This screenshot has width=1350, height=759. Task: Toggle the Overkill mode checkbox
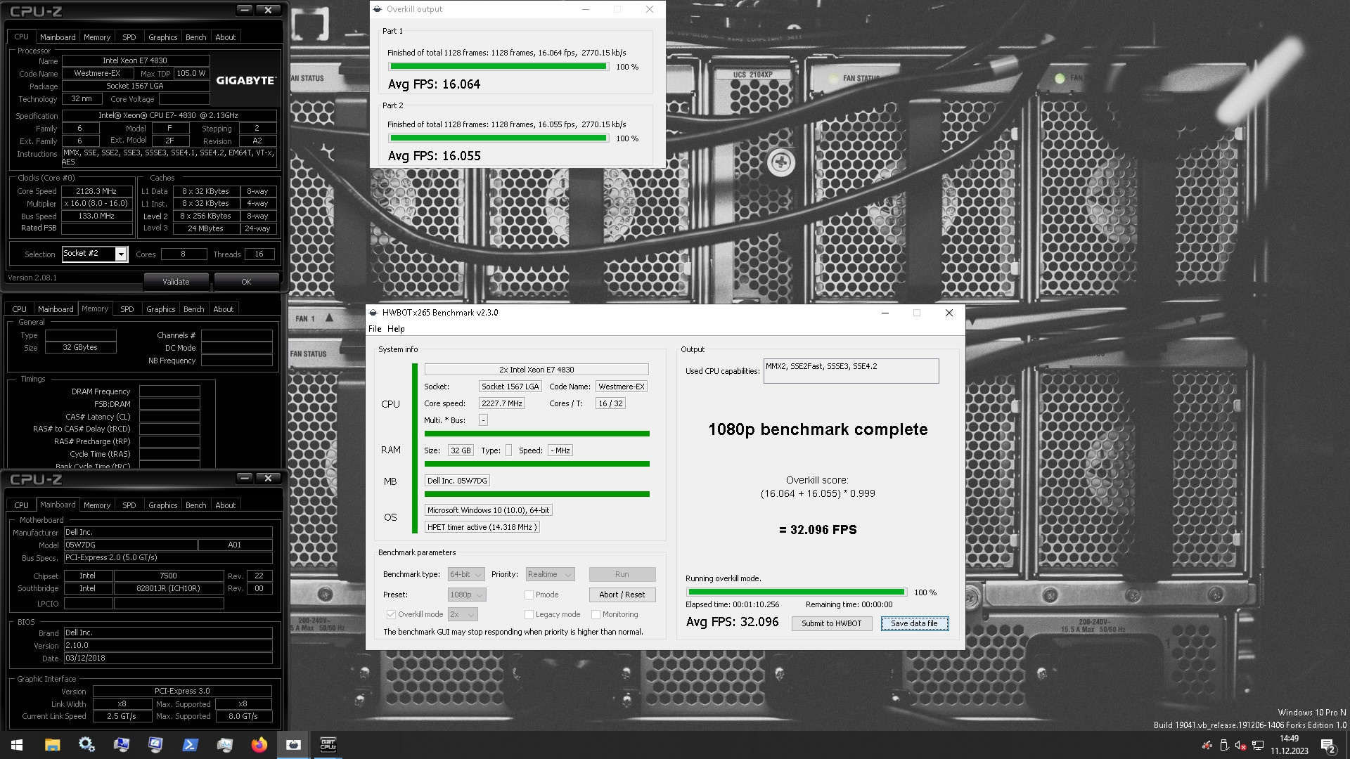pos(391,614)
